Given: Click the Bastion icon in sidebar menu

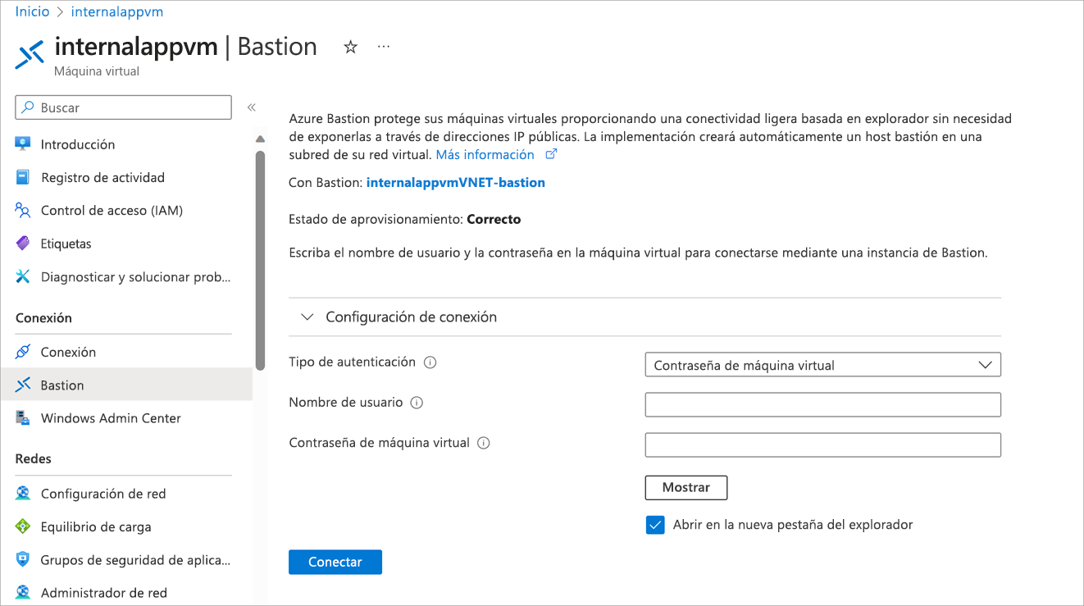Looking at the screenshot, I should pyautogui.click(x=23, y=385).
